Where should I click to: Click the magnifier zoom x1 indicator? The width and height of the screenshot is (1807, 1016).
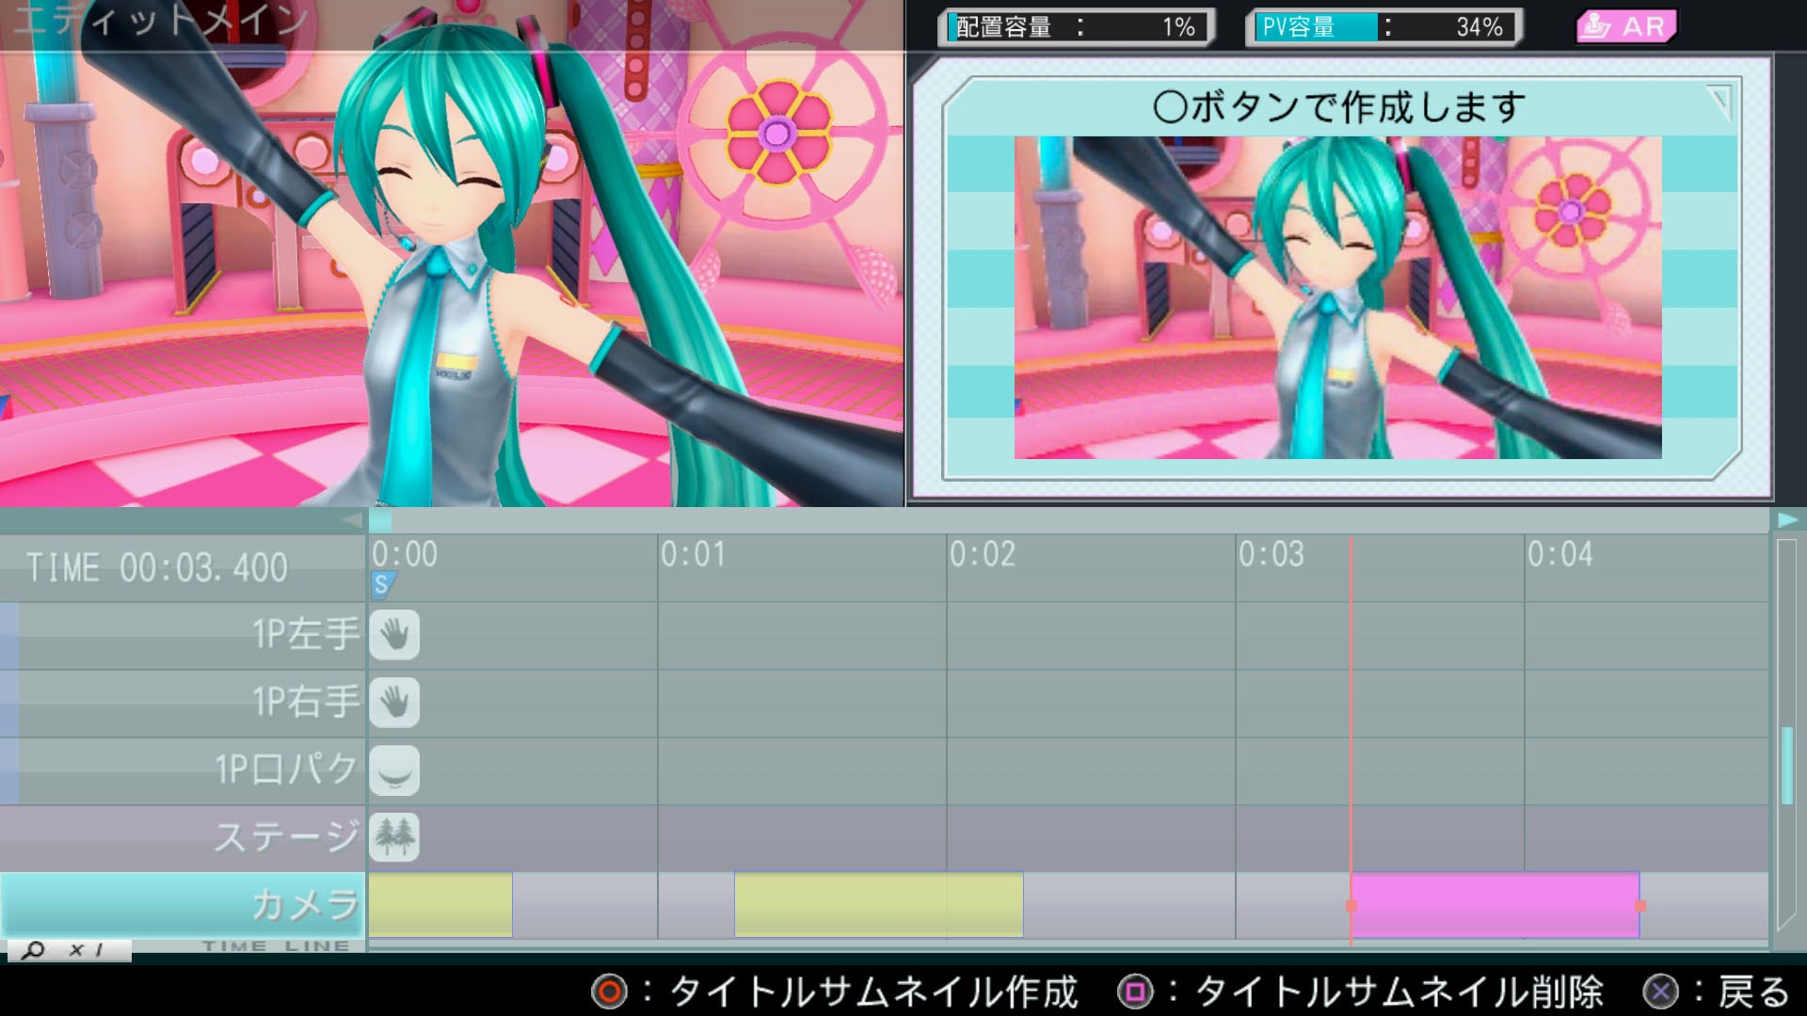(x=68, y=950)
